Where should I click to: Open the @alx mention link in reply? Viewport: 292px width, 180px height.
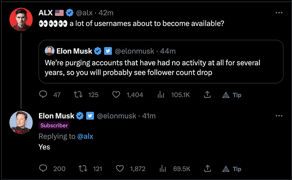click(85, 136)
